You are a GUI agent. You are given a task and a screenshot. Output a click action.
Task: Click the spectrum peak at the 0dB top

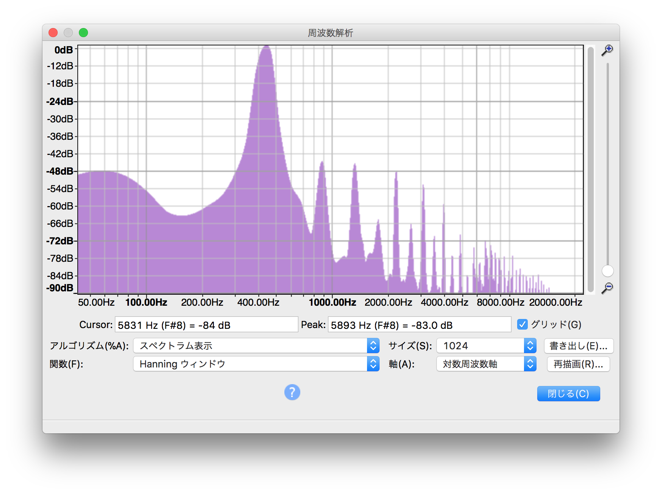click(x=267, y=47)
